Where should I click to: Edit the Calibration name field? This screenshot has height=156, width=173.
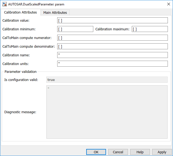pos(113,55)
